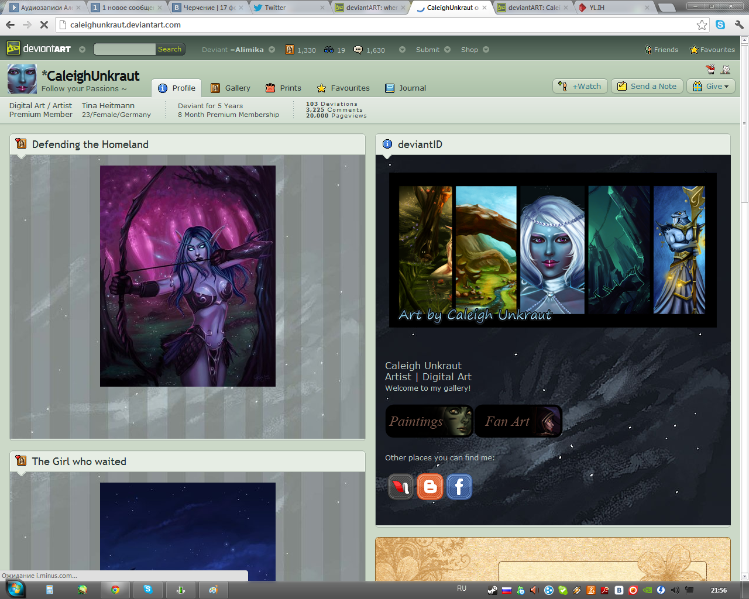
Task: Switch to the Аудиозаписи browser tab
Action: pos(45,8)
